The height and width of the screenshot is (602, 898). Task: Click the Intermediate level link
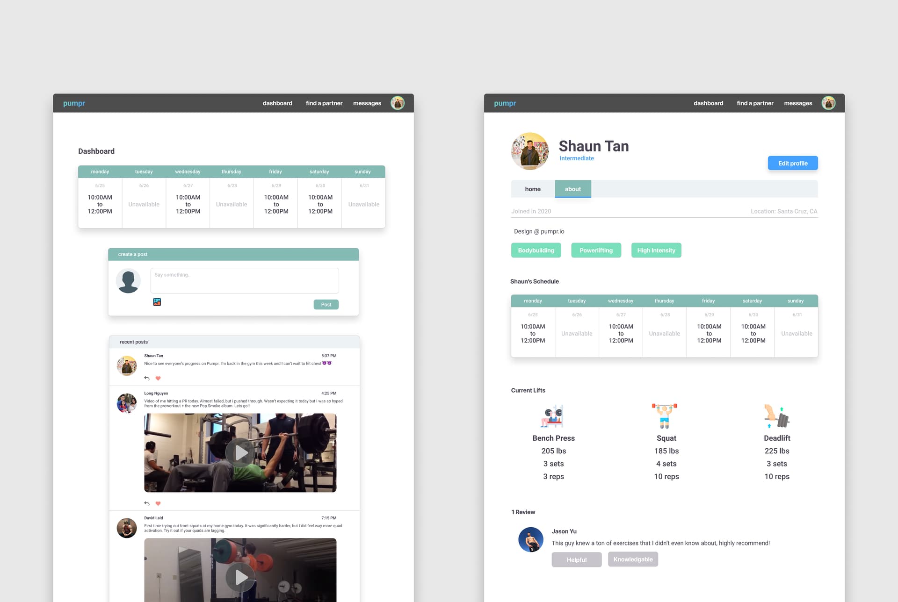pos(577,158)
